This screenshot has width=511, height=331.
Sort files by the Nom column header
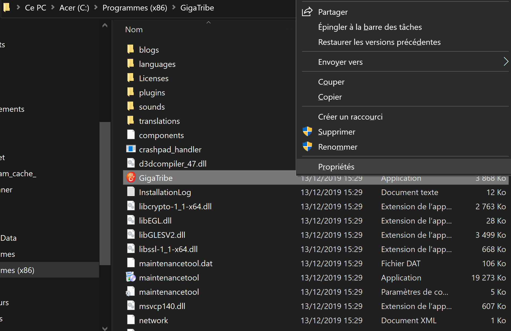(134, 30)
